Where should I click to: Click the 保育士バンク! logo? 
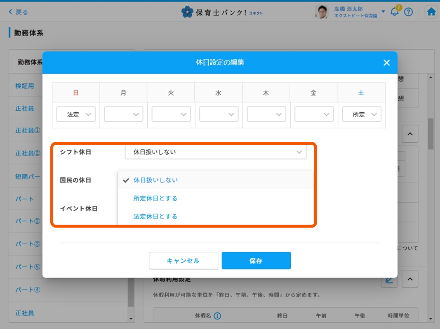222,12
